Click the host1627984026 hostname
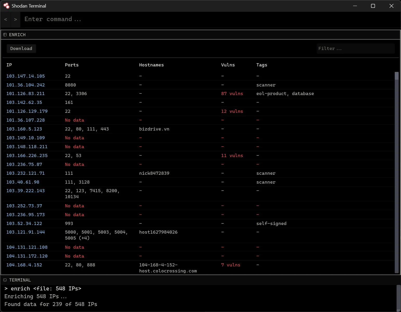The width and height of the screenshot is (401, 312). [x=158, y=232]
